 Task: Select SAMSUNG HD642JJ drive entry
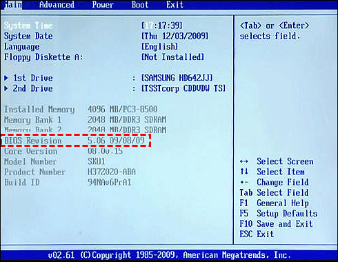tap(177, 78)
